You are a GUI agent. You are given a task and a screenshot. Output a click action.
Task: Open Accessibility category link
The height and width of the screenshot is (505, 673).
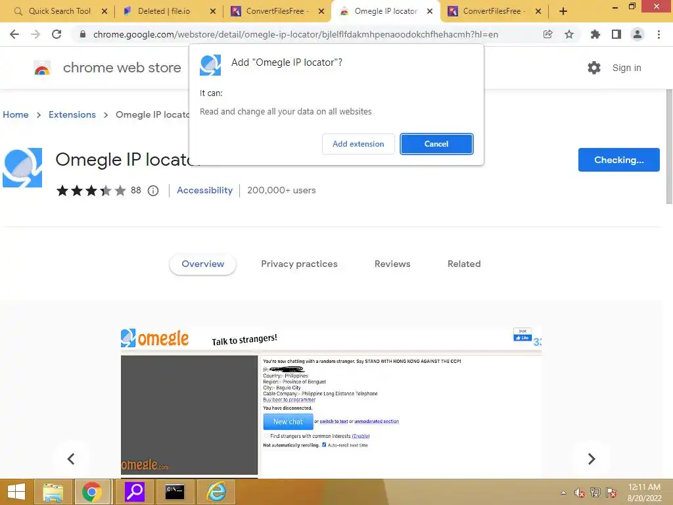(205, 190)
